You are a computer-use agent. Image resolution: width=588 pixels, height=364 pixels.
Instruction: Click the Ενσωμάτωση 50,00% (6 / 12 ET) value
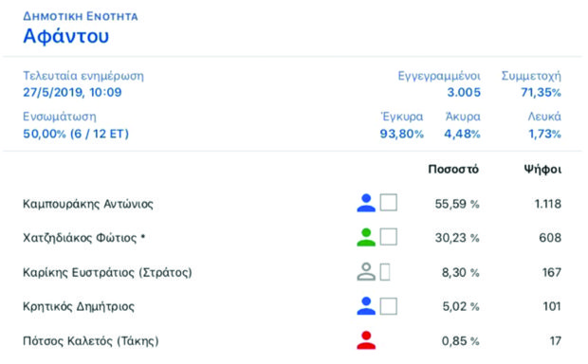[76, 134]
